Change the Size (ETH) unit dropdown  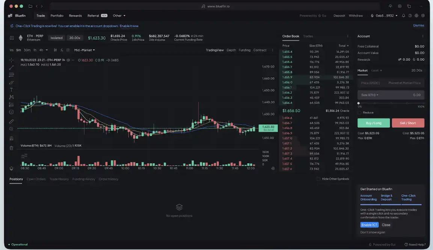370,95
